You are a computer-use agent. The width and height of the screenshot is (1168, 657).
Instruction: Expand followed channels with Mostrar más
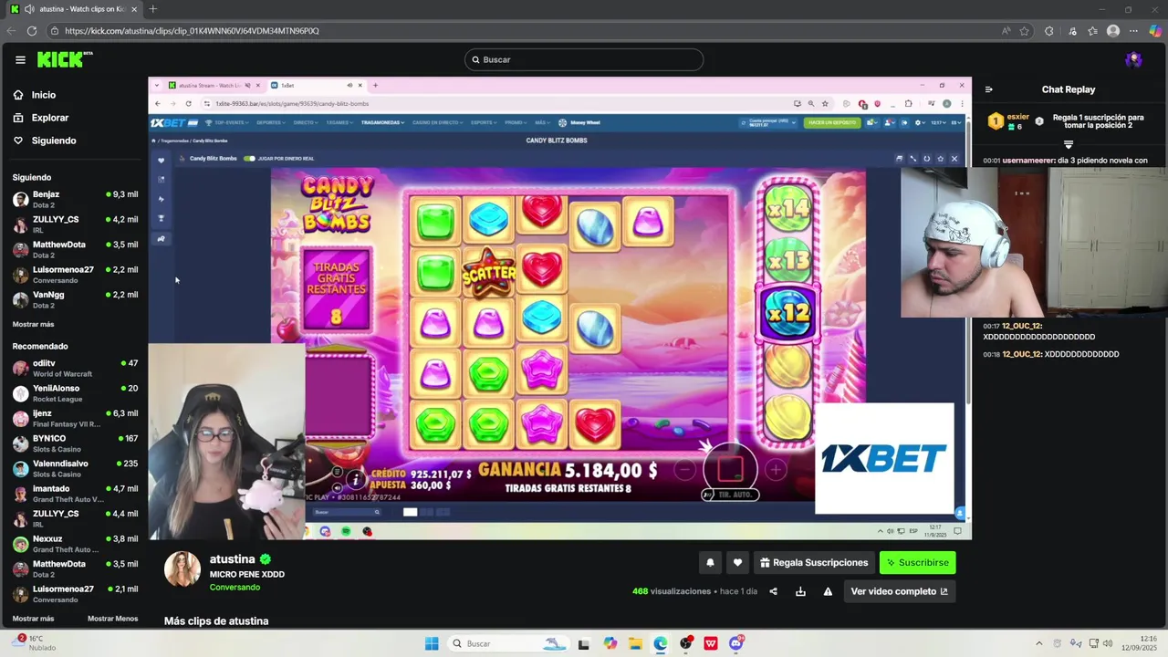(x=33, y=324)
